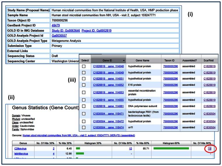This screenshot has height=166, width=222.
Task: Open Iebhlikevirus genus link
Action: [21, 154]
